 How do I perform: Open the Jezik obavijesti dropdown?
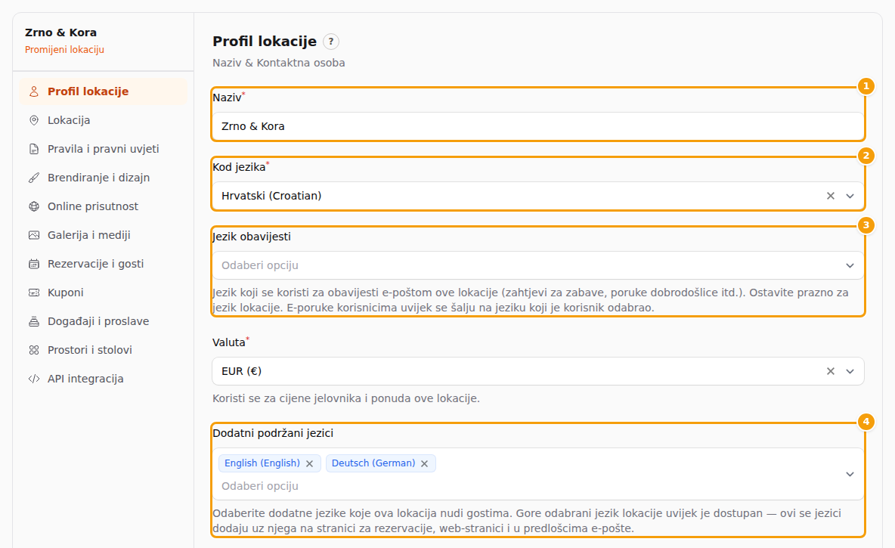537,265
